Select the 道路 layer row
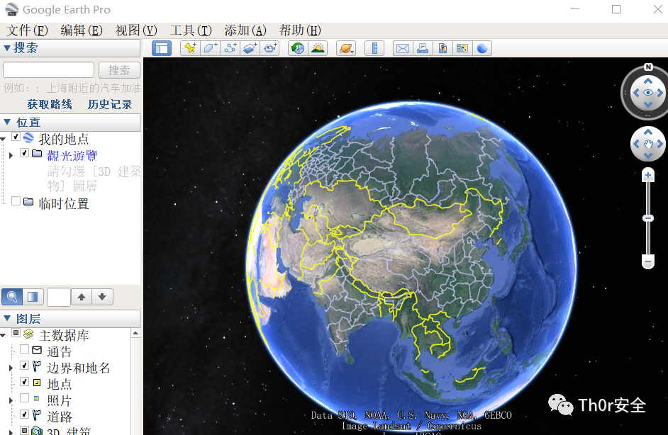 click(60, 417)
